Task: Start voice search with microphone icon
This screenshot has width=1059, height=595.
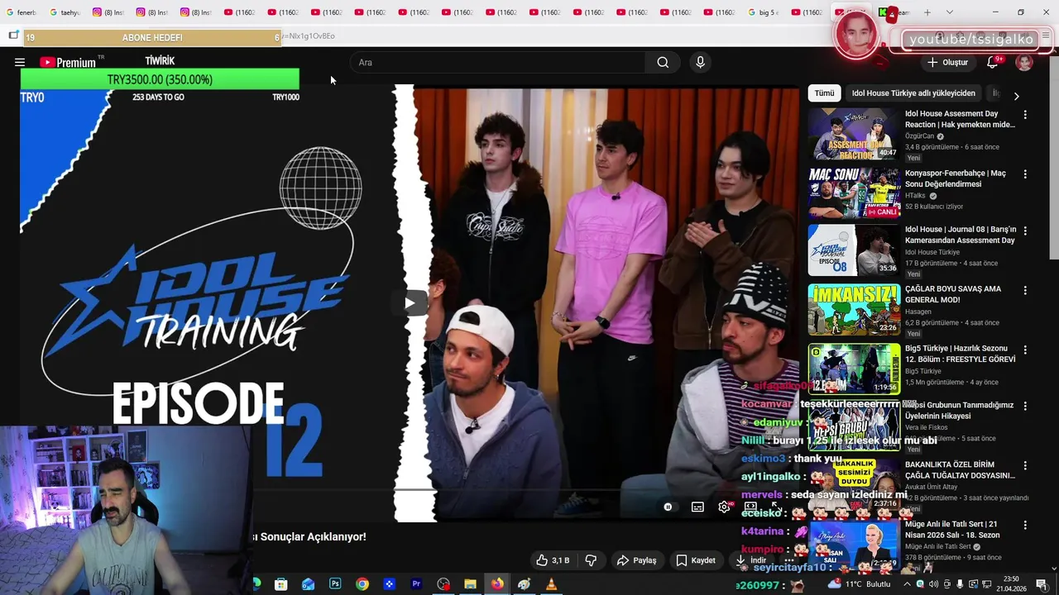Action: point(700,62)
